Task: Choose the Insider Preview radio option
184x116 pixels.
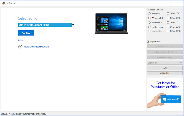Action: pyautogui.click(x=149, y=27)
